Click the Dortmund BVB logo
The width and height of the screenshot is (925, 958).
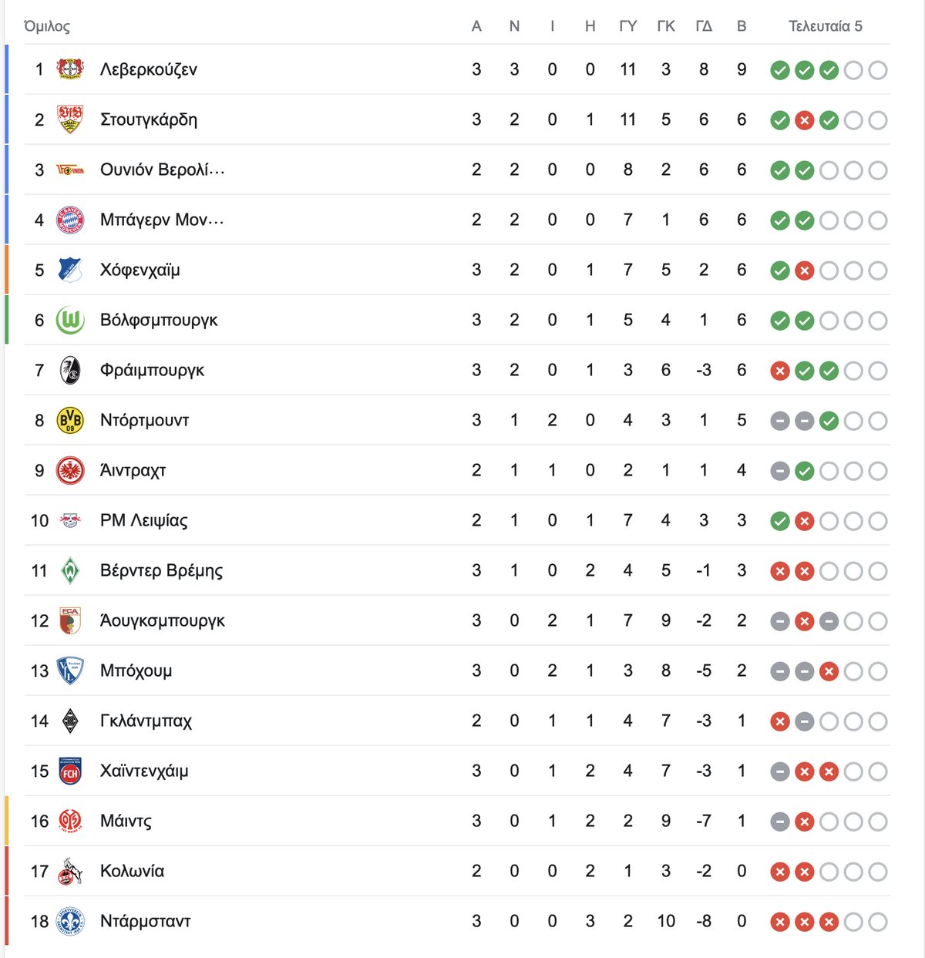(70, 420)
